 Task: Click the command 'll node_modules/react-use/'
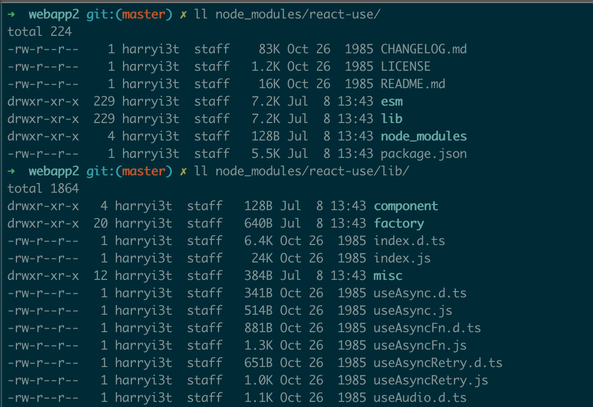pos(287,14)
